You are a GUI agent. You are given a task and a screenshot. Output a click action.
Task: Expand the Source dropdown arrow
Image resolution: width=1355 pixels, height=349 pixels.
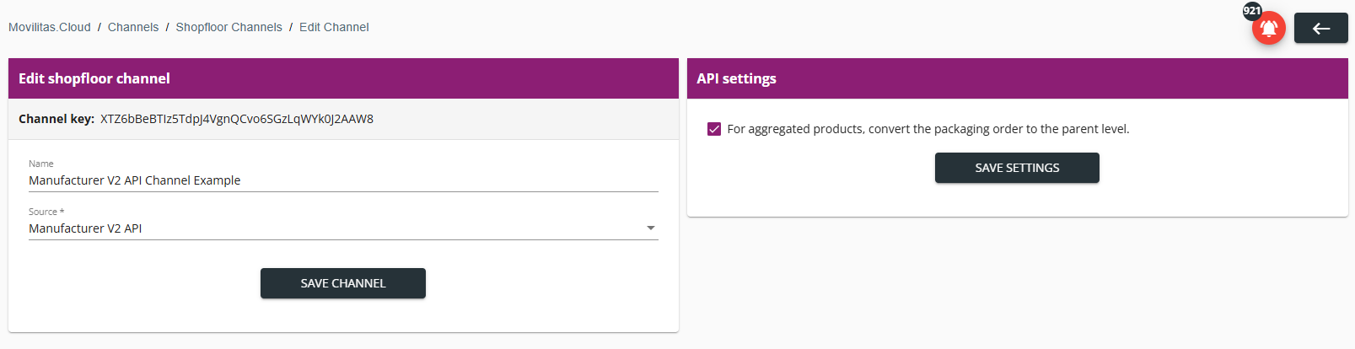pyautogui.click(x=650, y=228)
